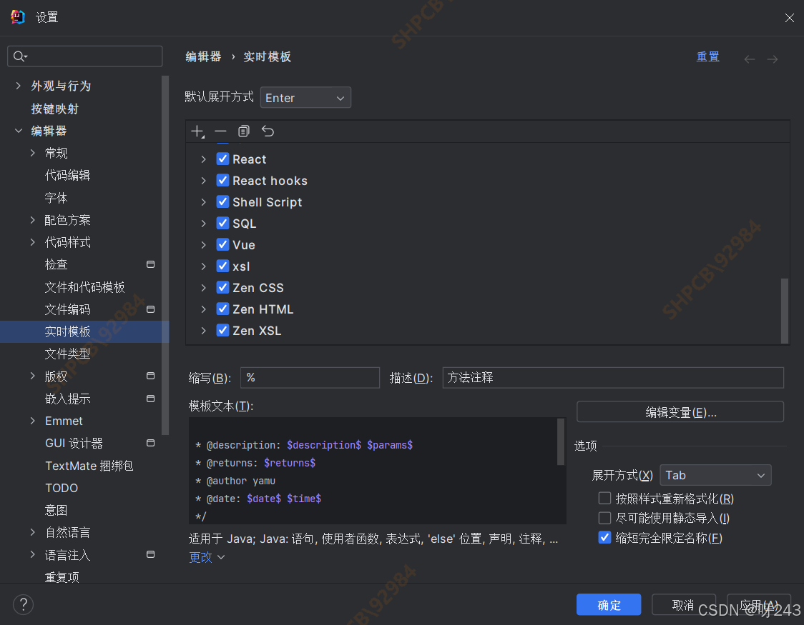The image size is (804, 625).
Task: Click the 编辑变量 button
Action: coord(679,411)
